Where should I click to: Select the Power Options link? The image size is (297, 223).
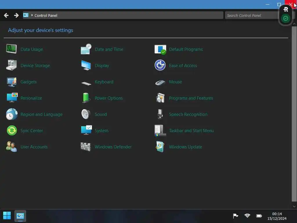tap(108, 98)
